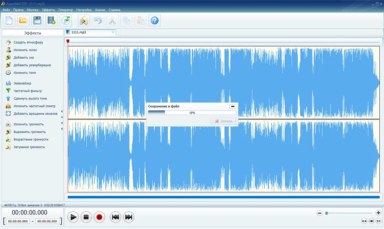Cancel saving with the Отмена button
This screenshot has width=384, height=229.
223,121
